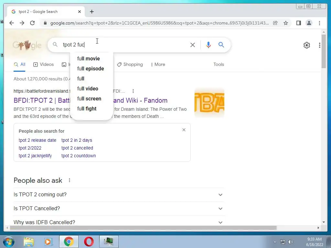331x248 pixels.
Task: Open the Chrome side panel
Action: (298, 23)
